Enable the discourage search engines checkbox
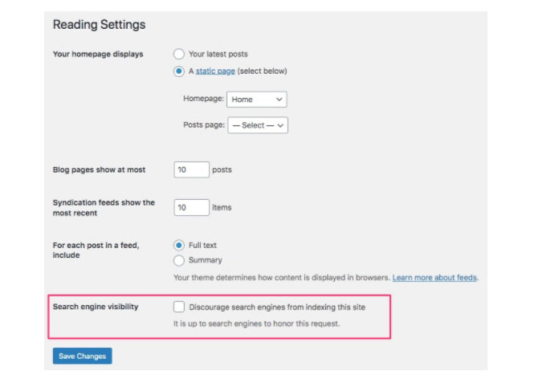This screenshot has height=383, width=534. pos(179,307)
